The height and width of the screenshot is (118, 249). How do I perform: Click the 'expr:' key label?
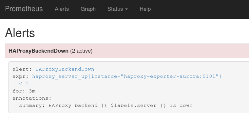(x=21, y=76)
